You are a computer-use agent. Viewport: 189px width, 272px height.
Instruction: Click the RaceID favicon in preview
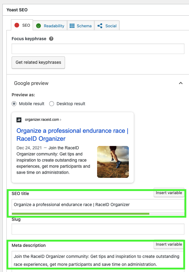(x=19, y=120)
